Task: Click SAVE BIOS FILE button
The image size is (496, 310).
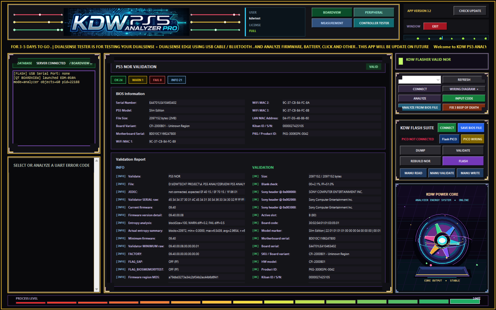Action: click(x=471, y=128)
